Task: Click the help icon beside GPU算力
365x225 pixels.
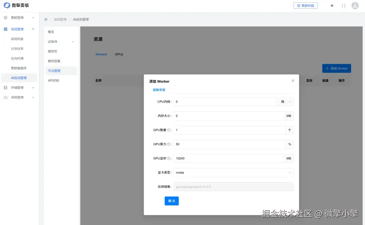Action: [168, 144]
